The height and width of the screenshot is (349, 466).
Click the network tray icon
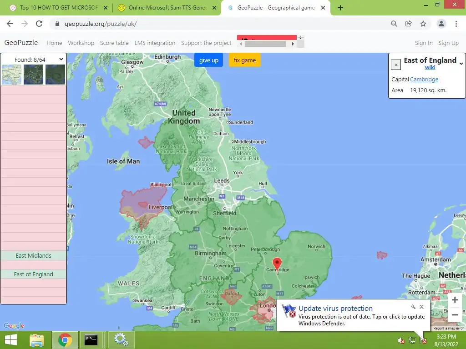(x=412, y=340)
